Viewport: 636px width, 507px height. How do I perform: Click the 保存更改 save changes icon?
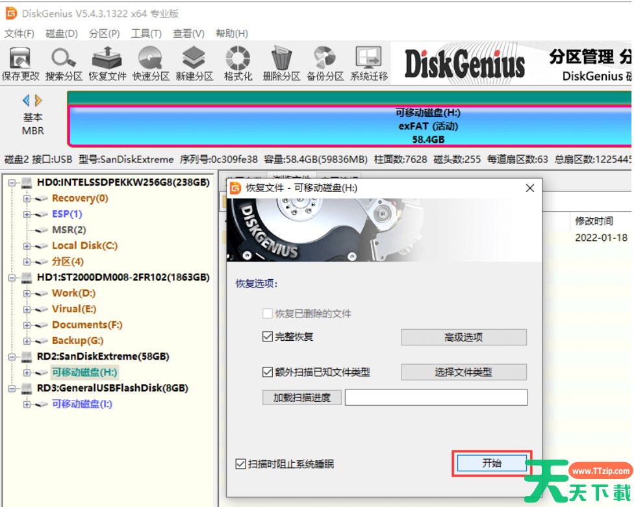(20, 64)
